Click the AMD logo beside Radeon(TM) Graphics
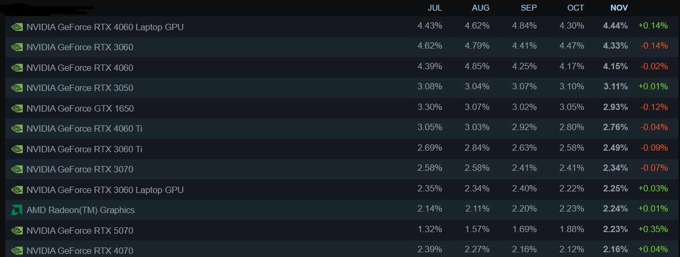 [x=17, y=210]
